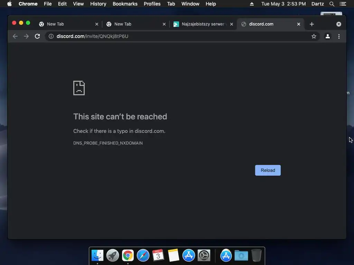This screenshot has width=354, height=265.
Task: Click the eject icon in the menu bar
Action: coord(252,4)
